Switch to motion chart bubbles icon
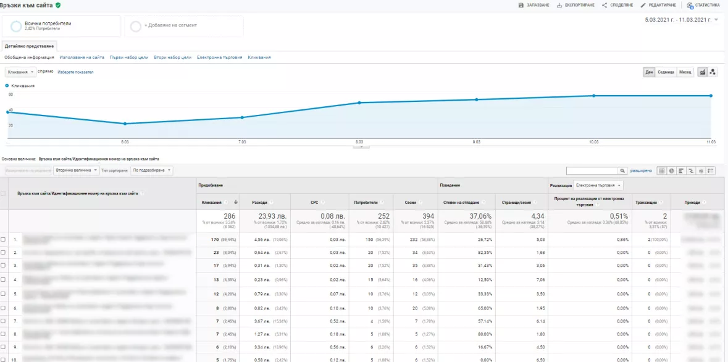The height and width of the screenshot is (362, 728). (x=713, y=72)
